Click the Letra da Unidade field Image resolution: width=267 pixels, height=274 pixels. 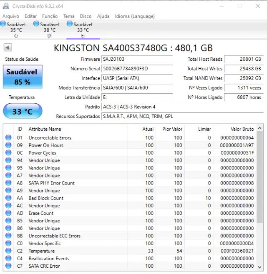click(137, 97)
